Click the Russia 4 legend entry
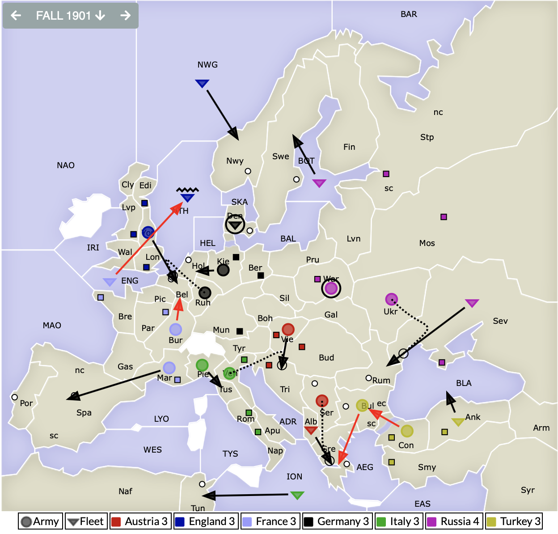The image size is (558, 534). tap(454, 521)
